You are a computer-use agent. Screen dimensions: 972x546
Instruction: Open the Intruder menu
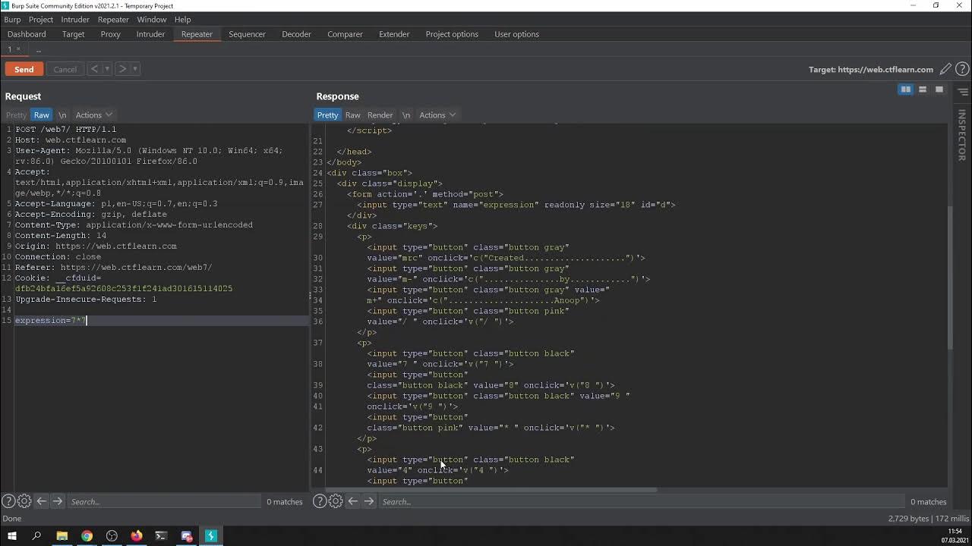tap(75, 20)
